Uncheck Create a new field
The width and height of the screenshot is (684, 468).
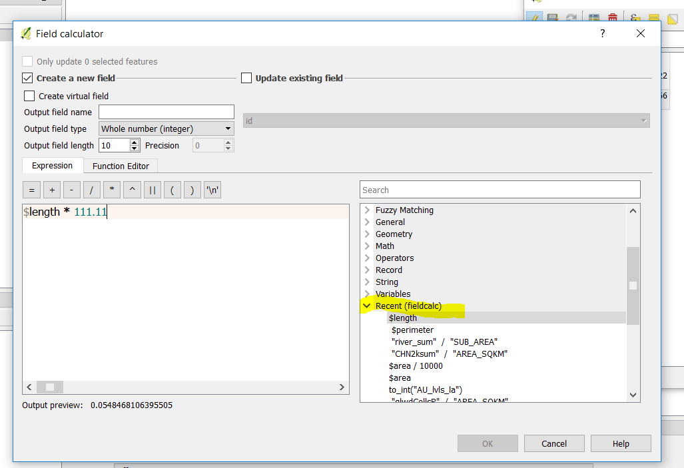(x=27, y=77)
